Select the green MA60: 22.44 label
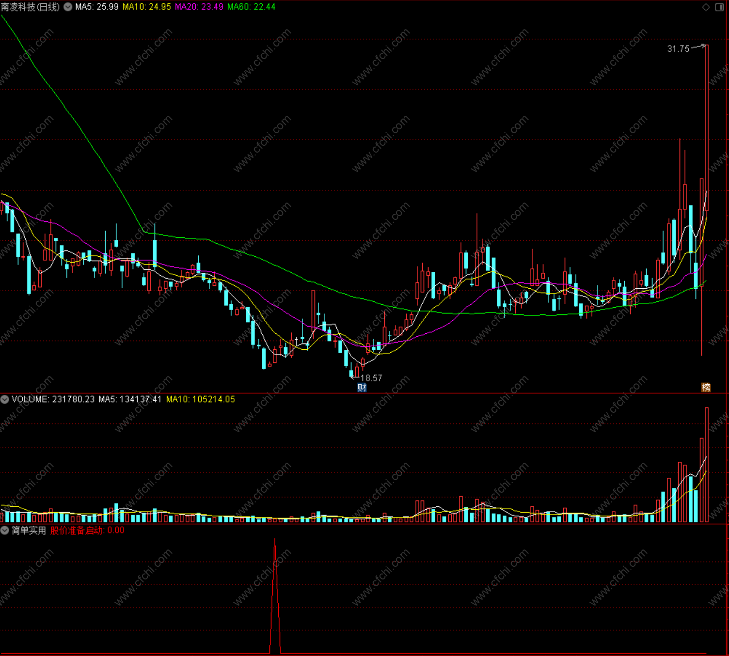Viewport: 729px width, 656px height. 252,7
